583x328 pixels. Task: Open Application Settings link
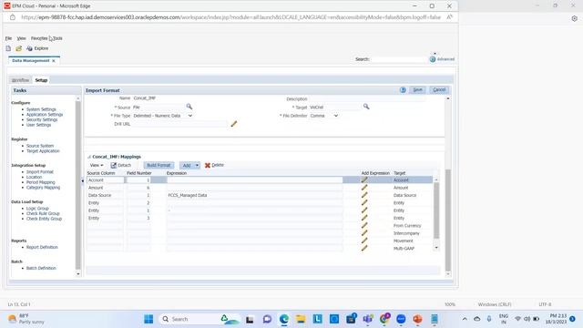[x=45, y=115]
